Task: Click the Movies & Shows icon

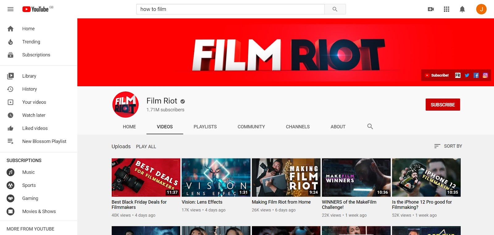Action: pos(10,212)
